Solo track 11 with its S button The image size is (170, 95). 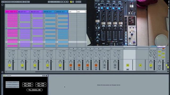22,68
